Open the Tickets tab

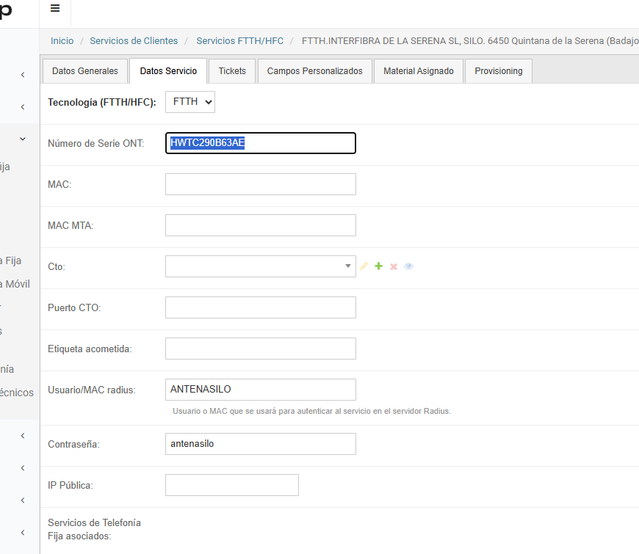point(232,71)
